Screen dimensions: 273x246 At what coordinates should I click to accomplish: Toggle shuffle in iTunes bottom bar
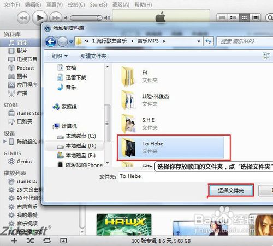(30, 241)
